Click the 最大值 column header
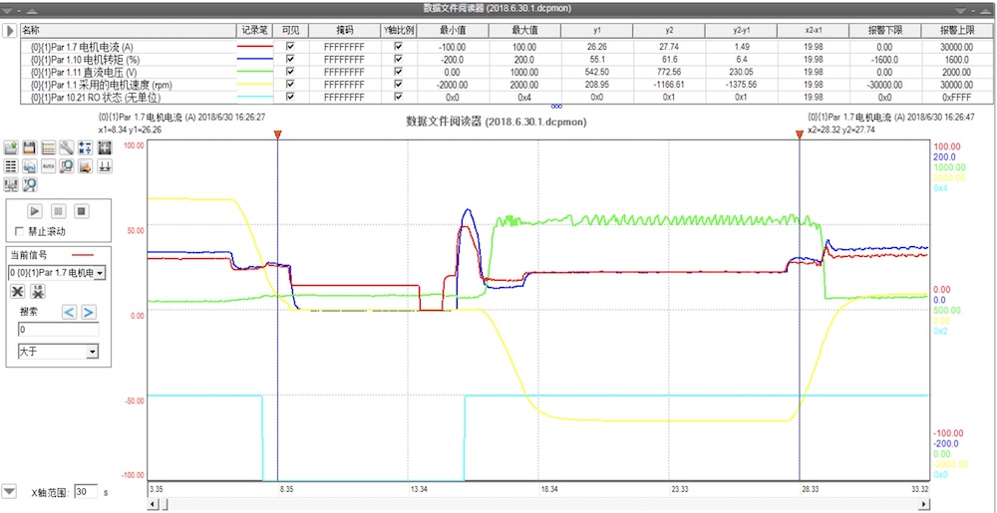 (x=525, y=31)
